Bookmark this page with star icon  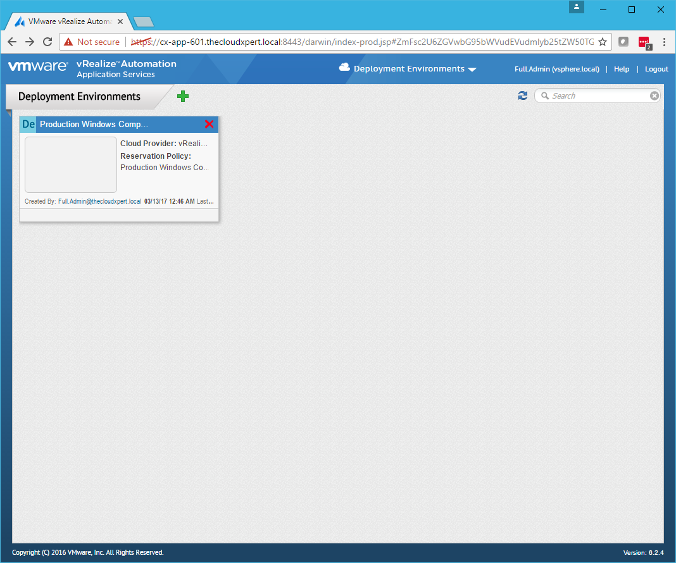603,42
